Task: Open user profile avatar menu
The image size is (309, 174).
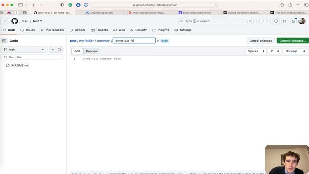Action: 302,21
